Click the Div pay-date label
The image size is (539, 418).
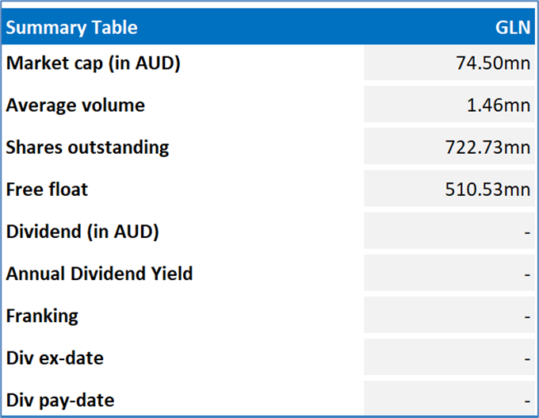[x=59, y=401]
